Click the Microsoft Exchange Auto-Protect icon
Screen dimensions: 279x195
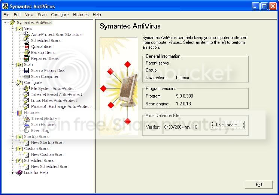click(x=26, y=106)
